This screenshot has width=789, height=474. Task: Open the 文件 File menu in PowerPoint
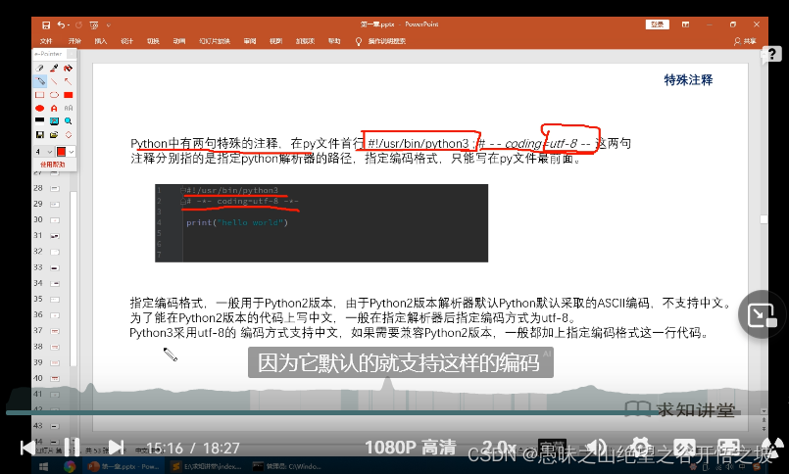click(46, 41)
